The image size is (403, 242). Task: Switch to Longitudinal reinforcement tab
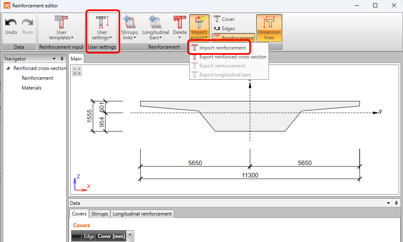click(x=142, y=214)
